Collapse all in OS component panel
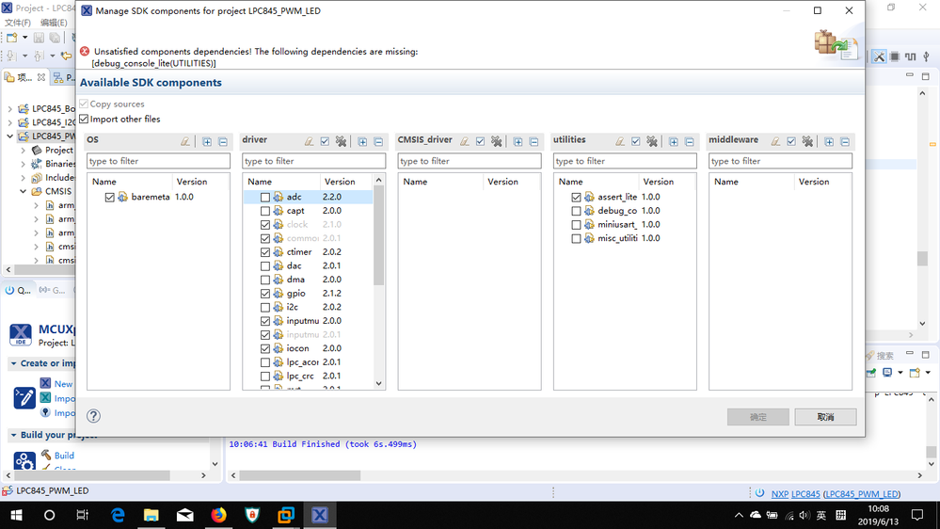940x529 pixels. click(x=223, y=141)
